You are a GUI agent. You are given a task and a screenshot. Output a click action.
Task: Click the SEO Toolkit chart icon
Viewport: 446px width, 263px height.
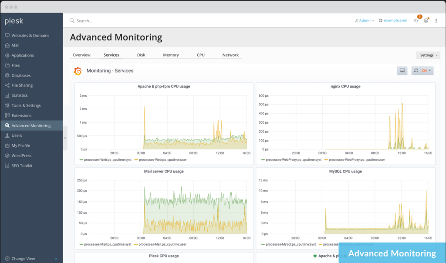pyautogui.click(x=7, y=165)
